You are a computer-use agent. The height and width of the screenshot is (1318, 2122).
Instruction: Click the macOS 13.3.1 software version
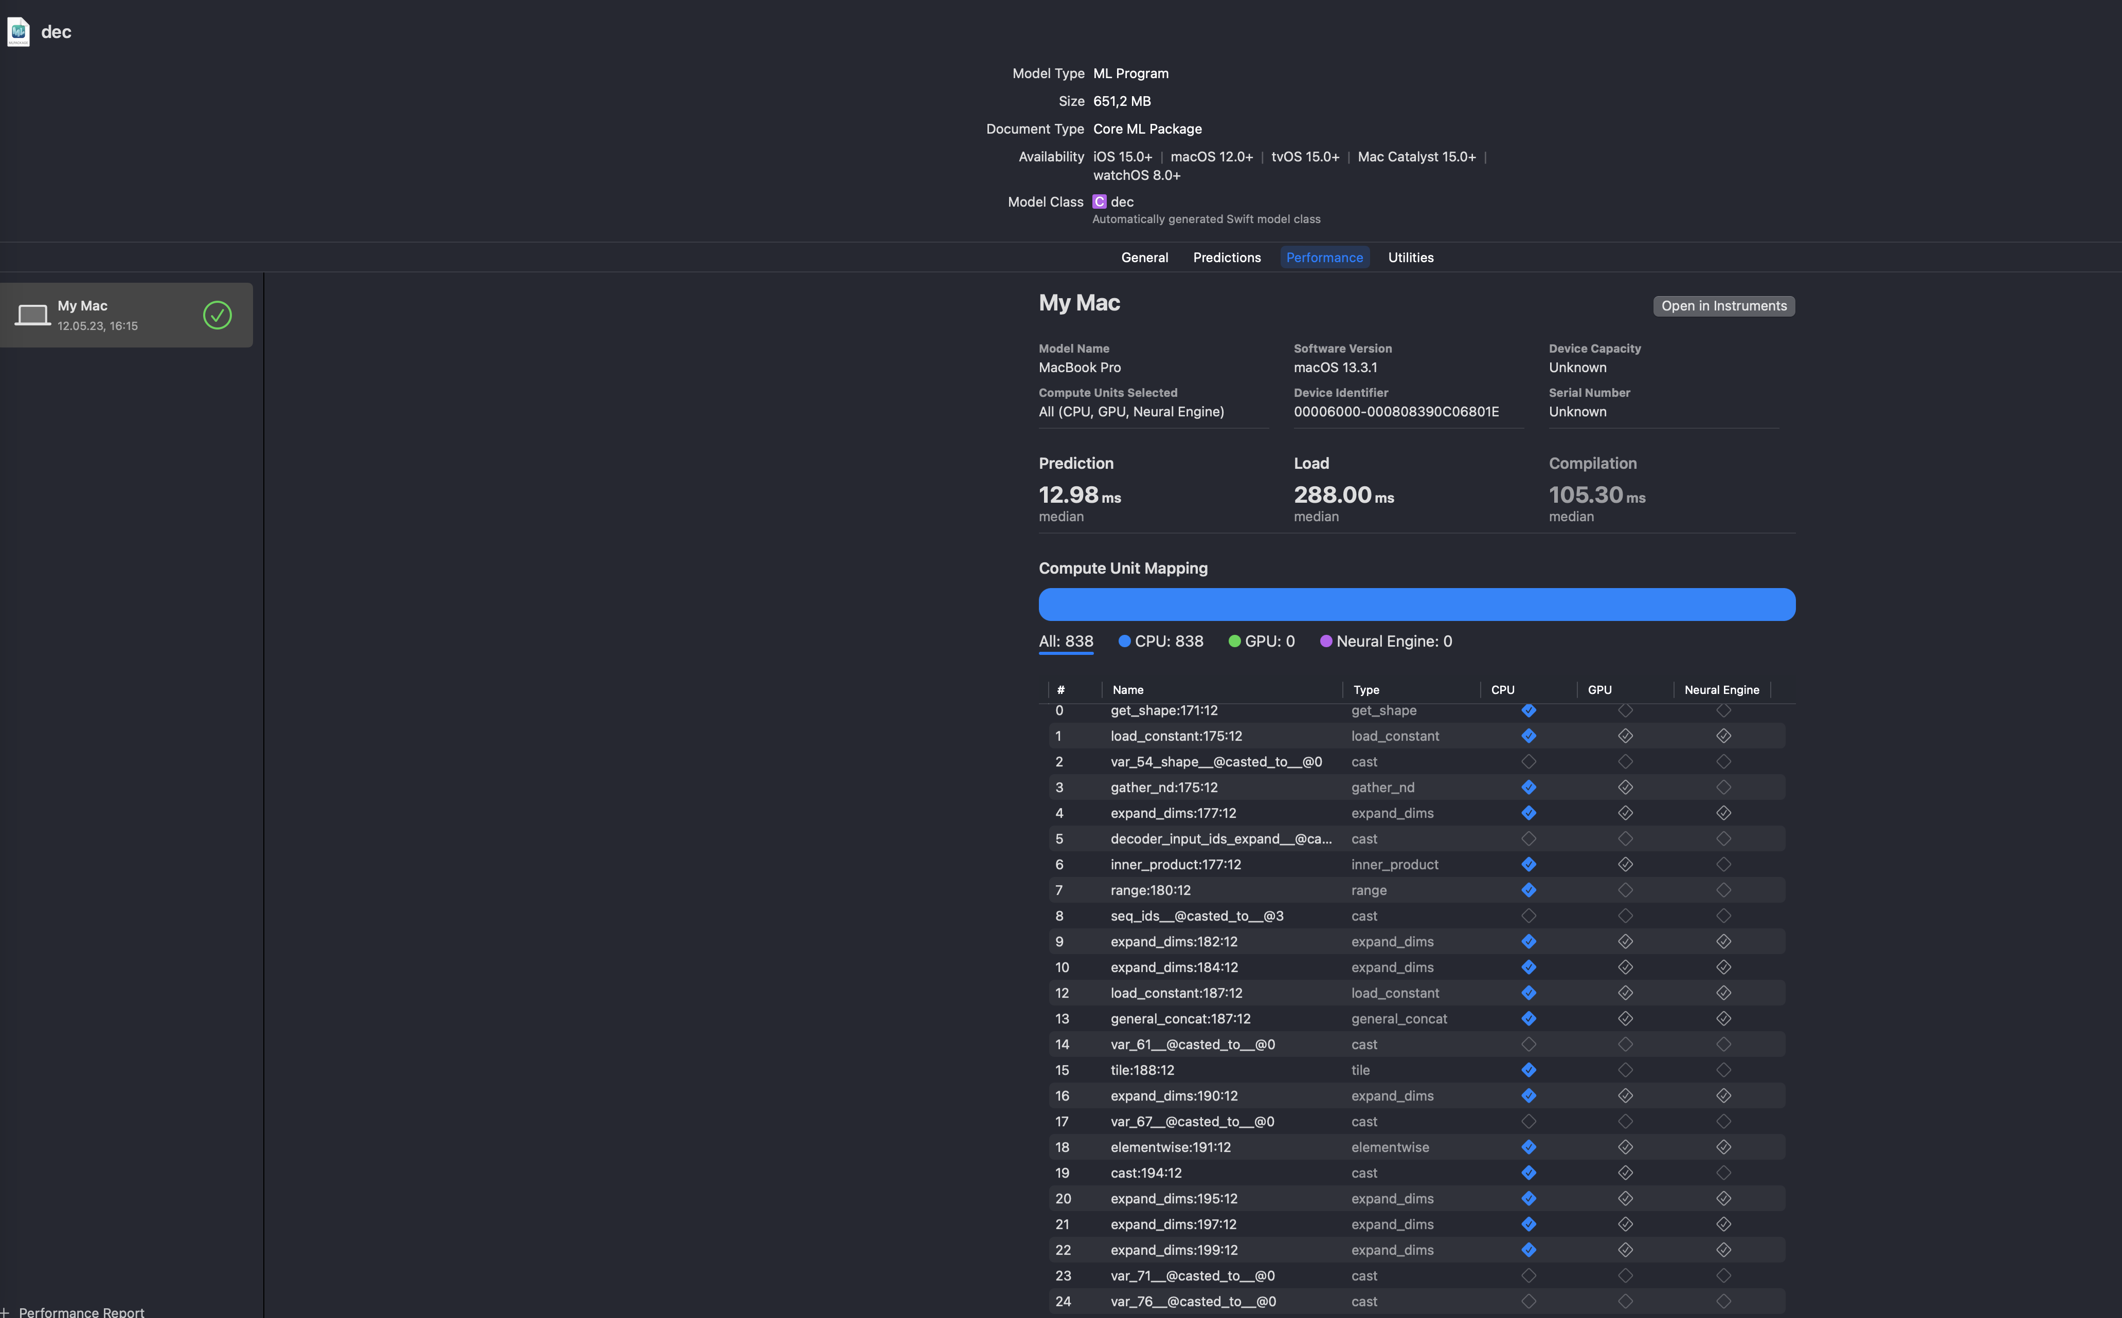pos(1335,367)
